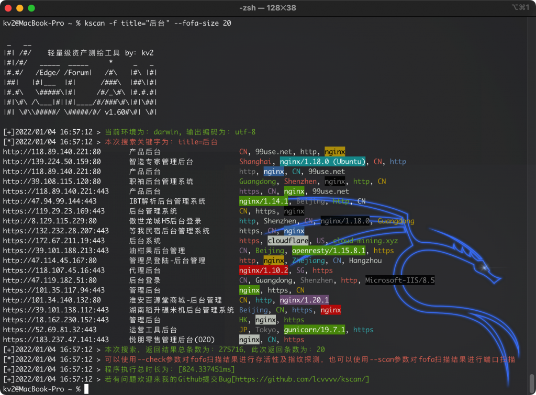The width and height of the screenshot is (536, 395).
Task: Click the result count '275716'
Action: click(231, 349)
